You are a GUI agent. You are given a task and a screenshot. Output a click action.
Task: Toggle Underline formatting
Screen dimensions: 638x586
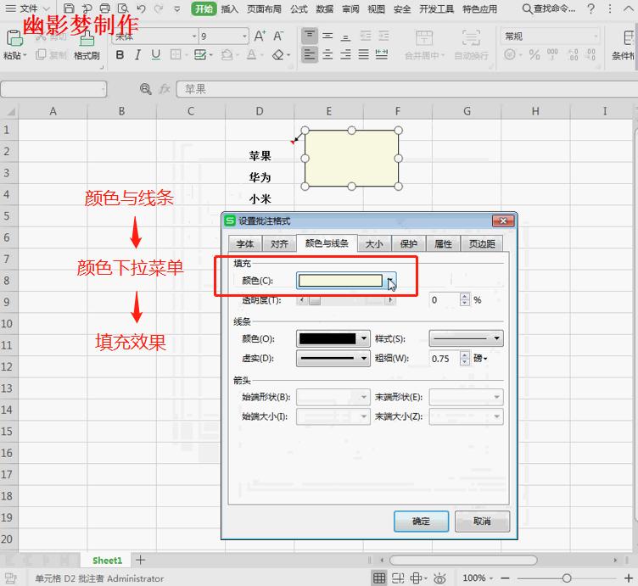point(155,54)
